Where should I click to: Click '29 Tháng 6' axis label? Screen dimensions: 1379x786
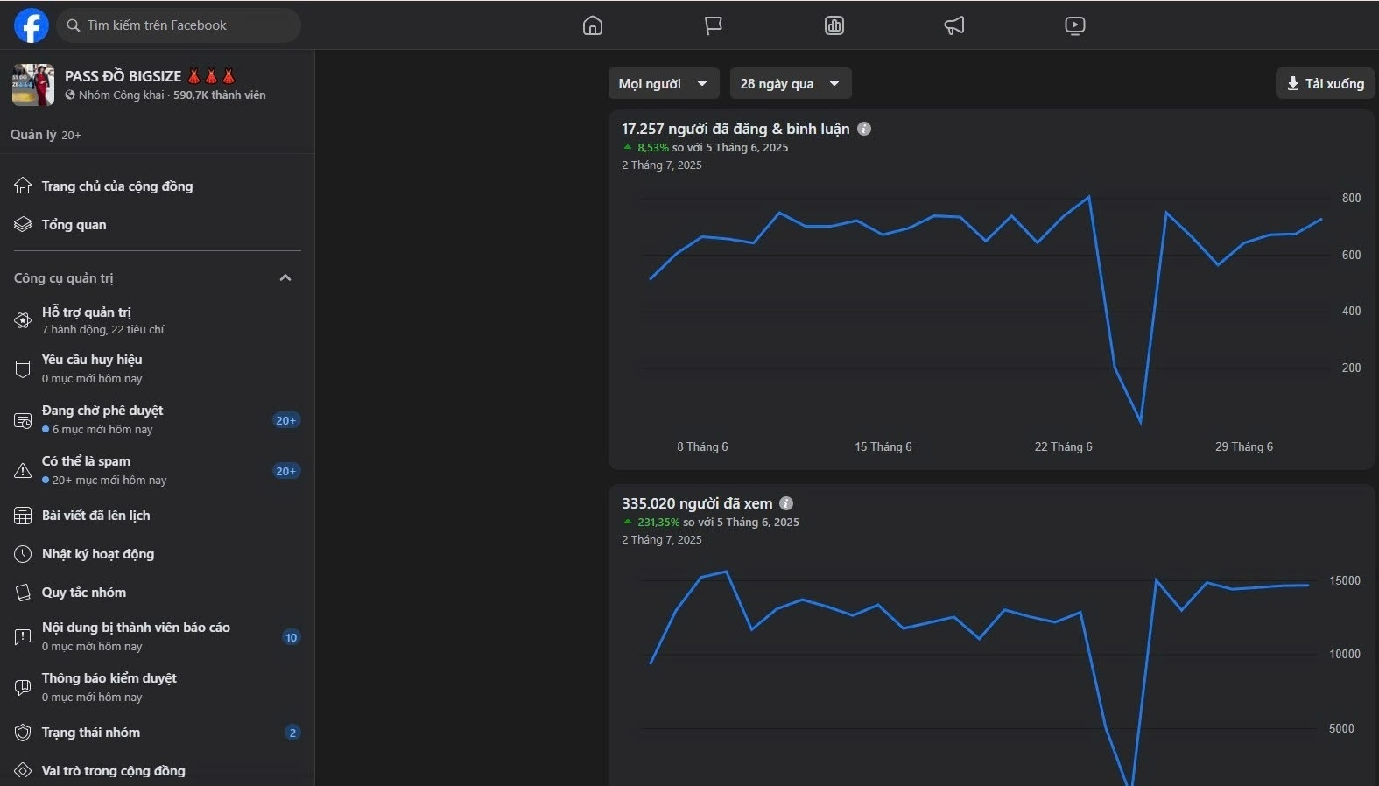click(1244, 446)
